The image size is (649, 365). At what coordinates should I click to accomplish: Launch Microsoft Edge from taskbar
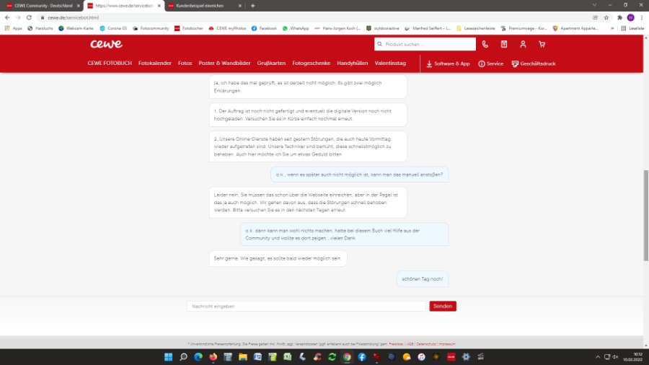pos(198,357)
